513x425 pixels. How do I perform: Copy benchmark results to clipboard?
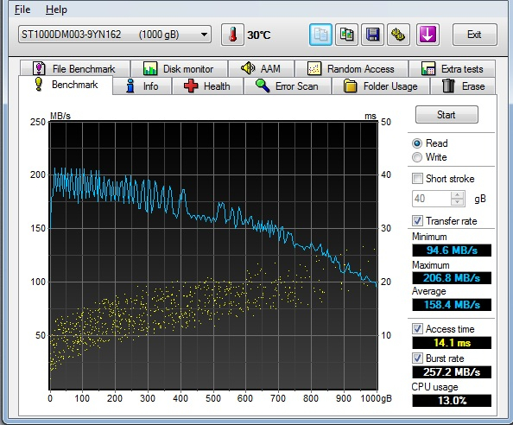point(320,35)
